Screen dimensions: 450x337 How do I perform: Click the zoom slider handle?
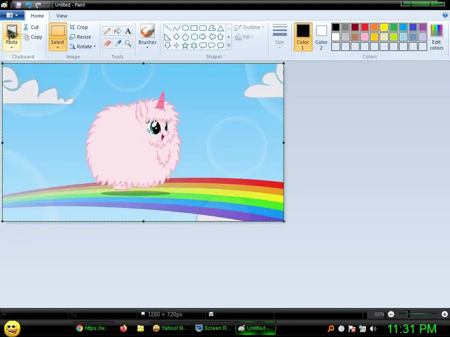pyautogui.click(x=408, y=314)
